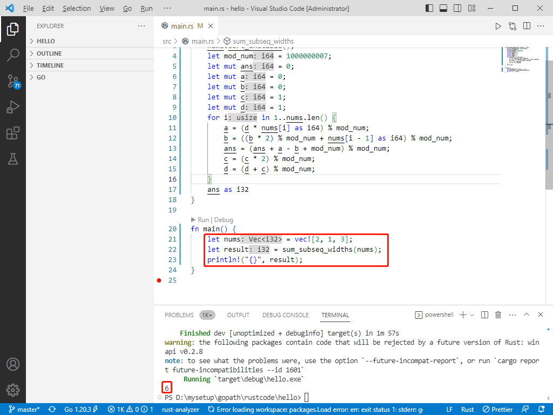
Task: Open notifications bell in status bar
Action: click(542, 410)
